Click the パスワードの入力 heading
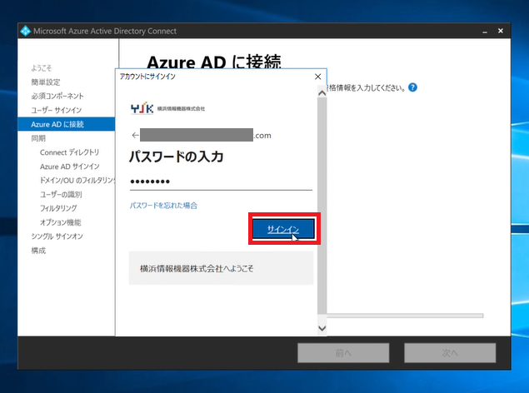 coord(176,157)
